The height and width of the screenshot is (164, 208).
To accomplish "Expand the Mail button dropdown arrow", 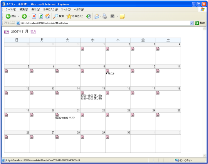I will pos(100,16).
